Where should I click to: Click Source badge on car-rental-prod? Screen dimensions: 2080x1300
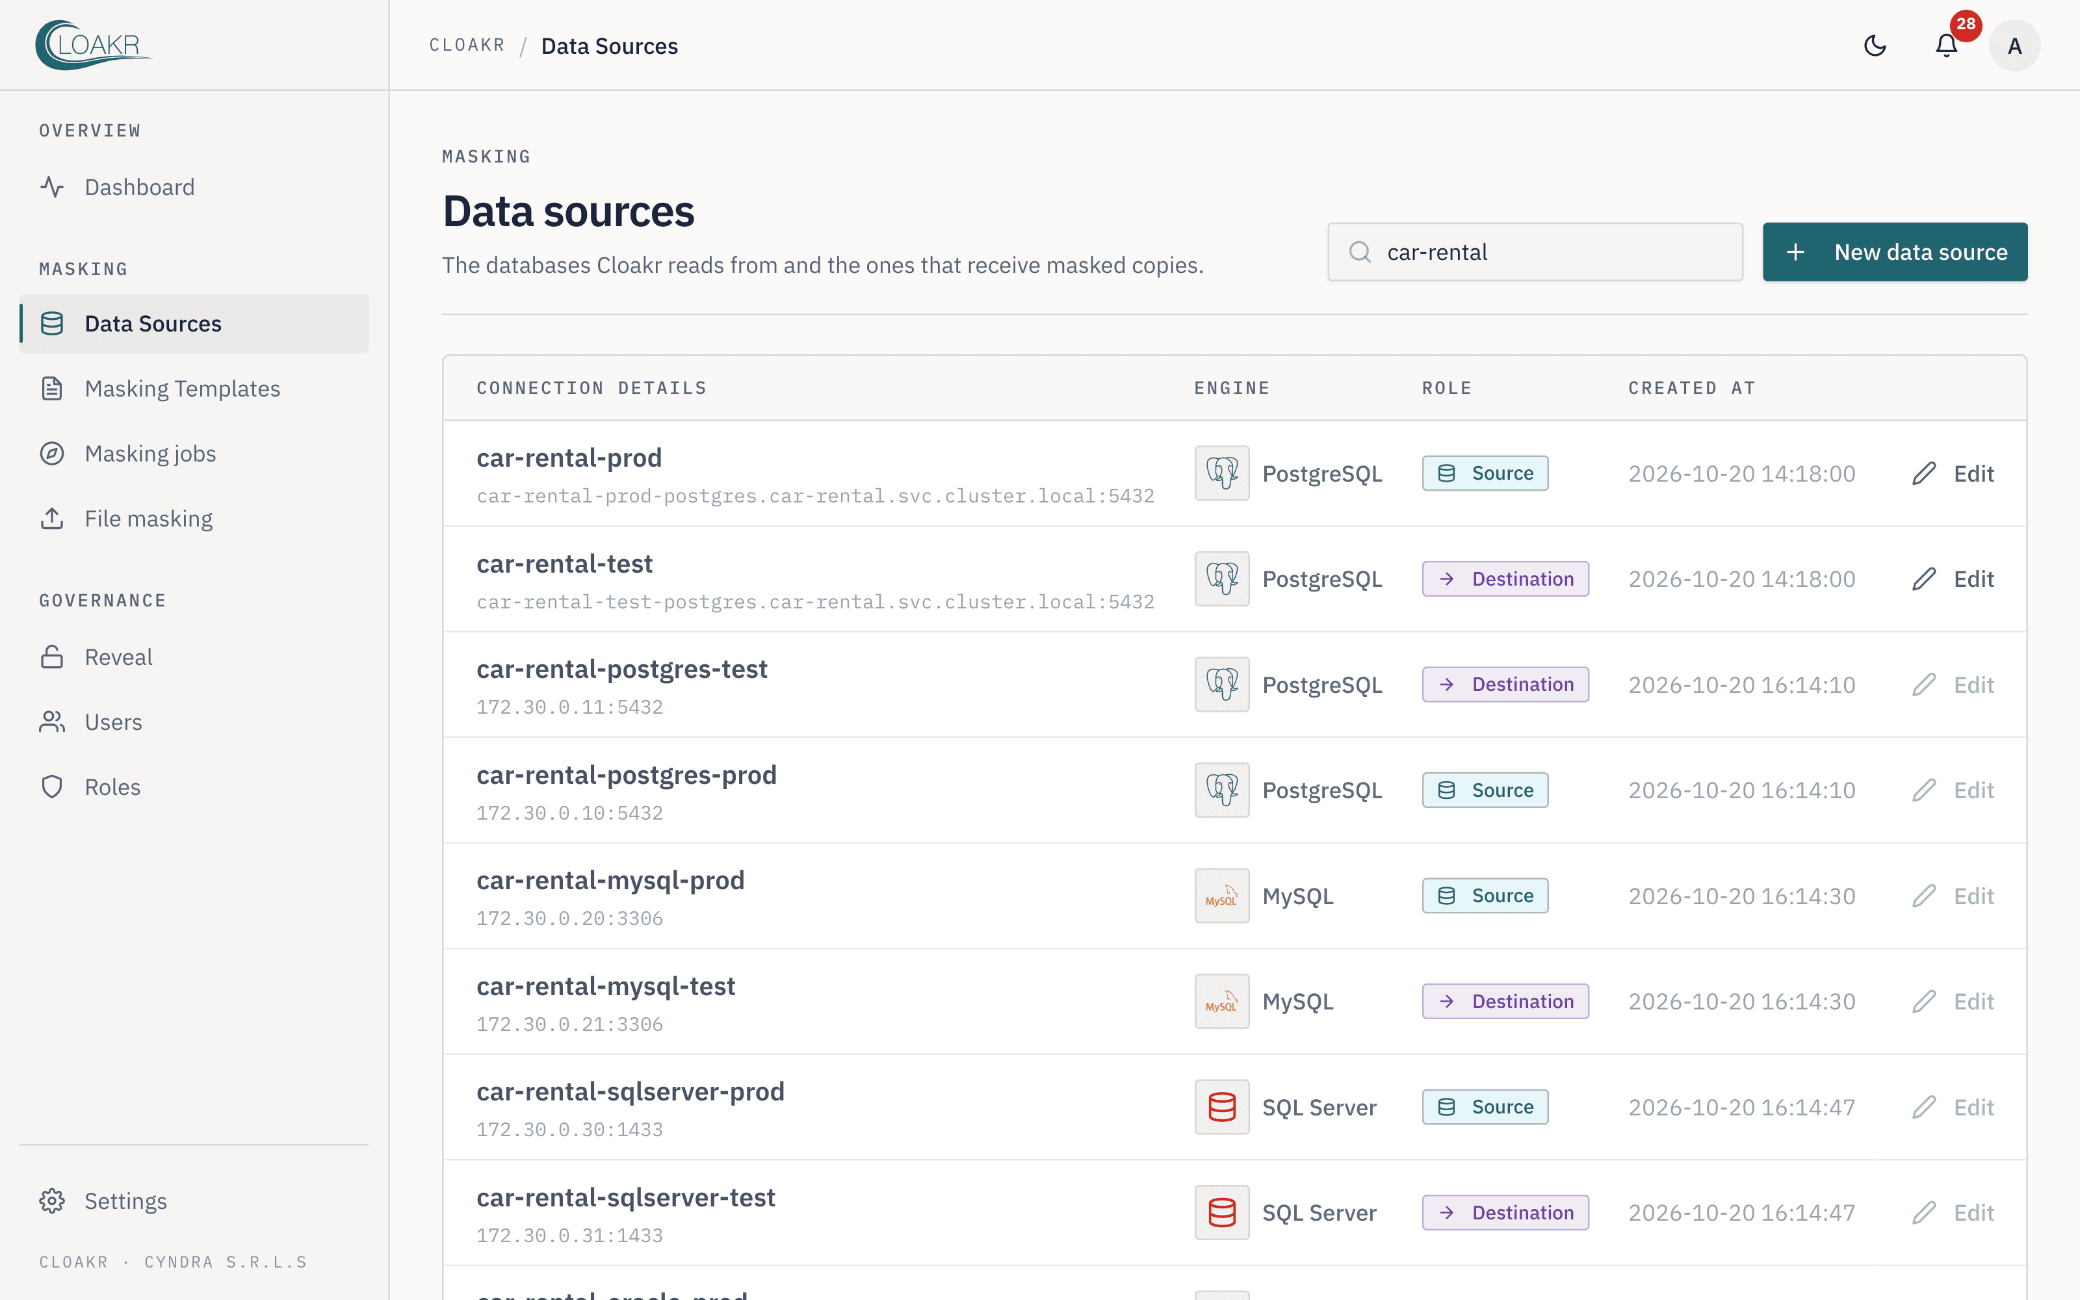click(1485, 473)
